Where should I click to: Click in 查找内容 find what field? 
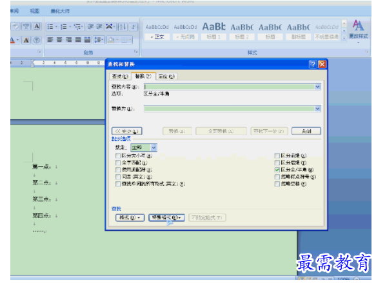230,87
